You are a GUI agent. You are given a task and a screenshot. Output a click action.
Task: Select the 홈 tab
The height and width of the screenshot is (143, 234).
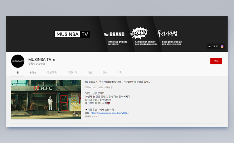coord(17,72)
